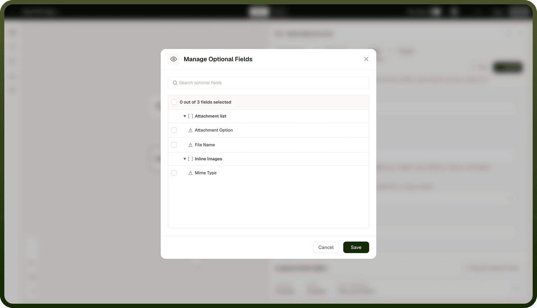The image size is (537, 308).
Task: Click the text type icon for Attachment Option
Action: (x=191, y=130)
